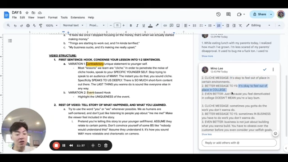Collapse the toolbar menus chevron
The width and height of the screenshot is (288, 162).
click(279, 26)
